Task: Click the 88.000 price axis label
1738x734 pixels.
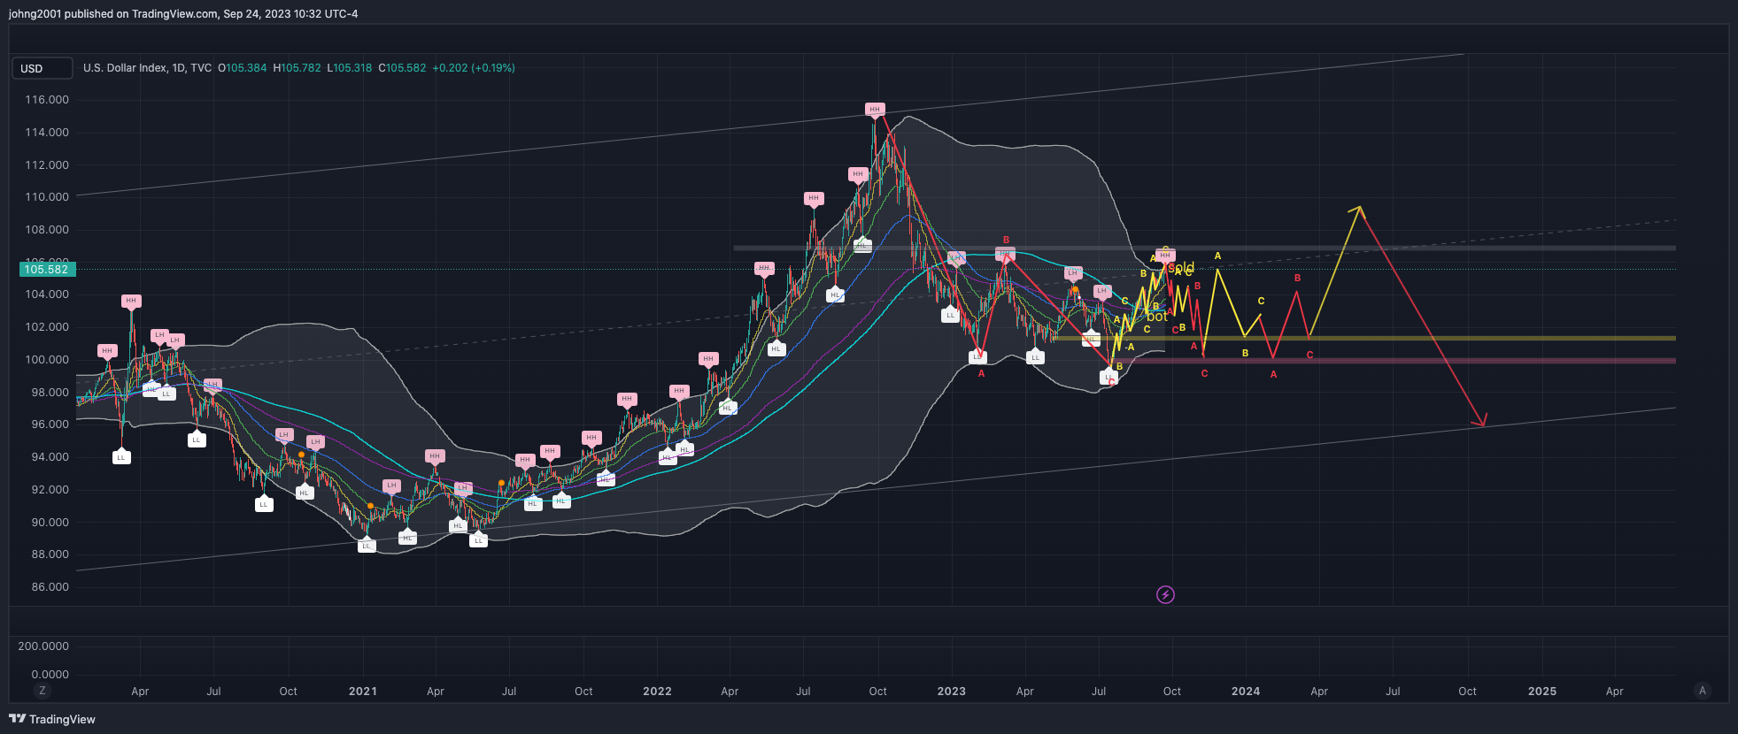Action: point(50,554)
